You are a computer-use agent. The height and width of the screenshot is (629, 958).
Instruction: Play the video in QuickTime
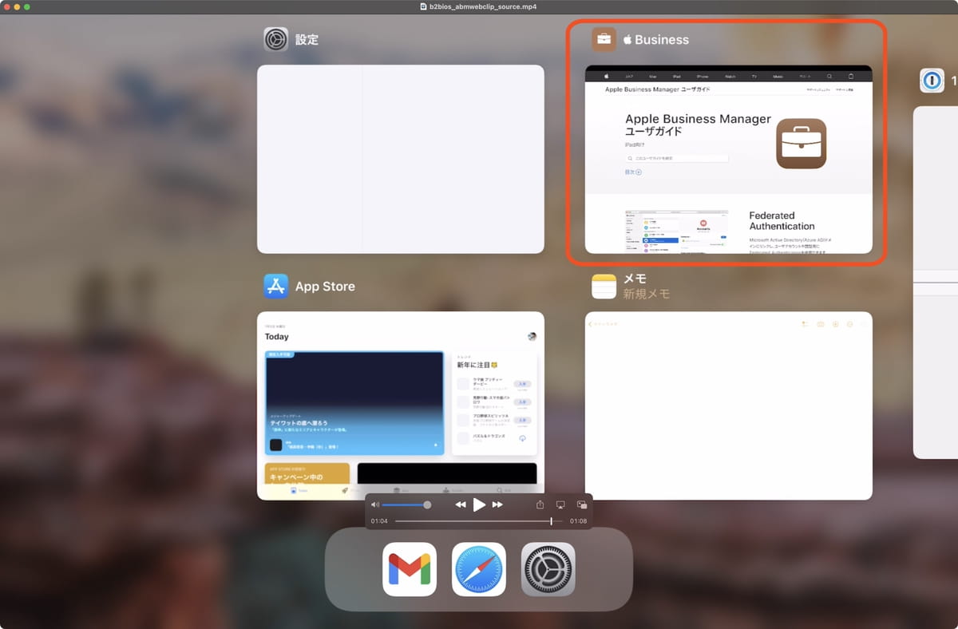479,504
